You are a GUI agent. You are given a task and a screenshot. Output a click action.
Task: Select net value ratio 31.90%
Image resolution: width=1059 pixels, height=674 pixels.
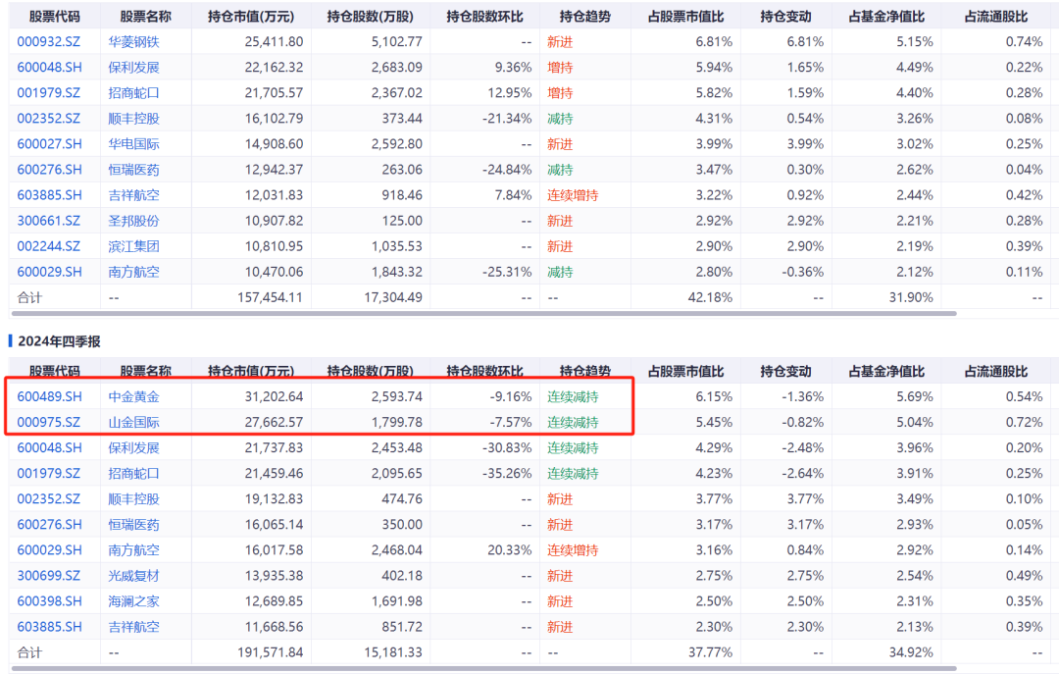pyautogui.click(x=910, y=297)
